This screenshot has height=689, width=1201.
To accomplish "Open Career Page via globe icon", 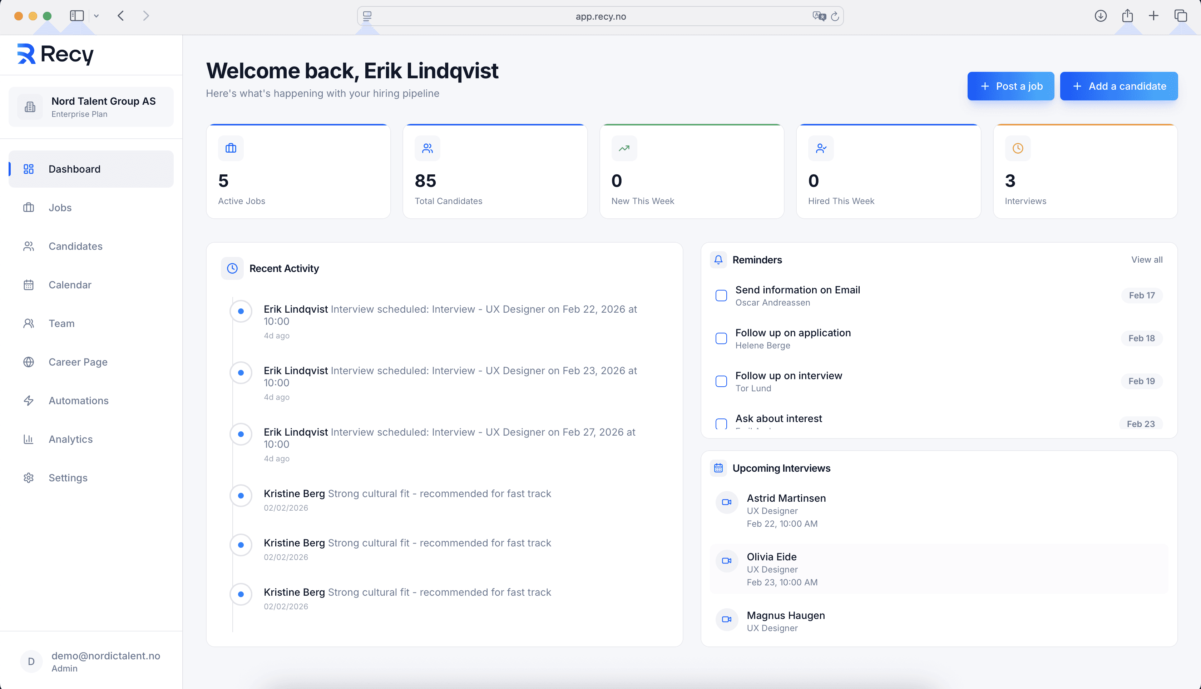I will coord(29,362).
